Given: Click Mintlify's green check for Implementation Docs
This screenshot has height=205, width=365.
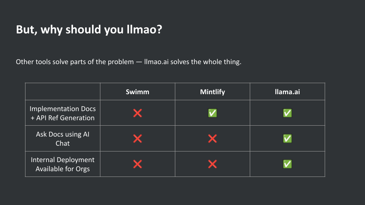Looking at the screenshot, I should coord(213,113).
